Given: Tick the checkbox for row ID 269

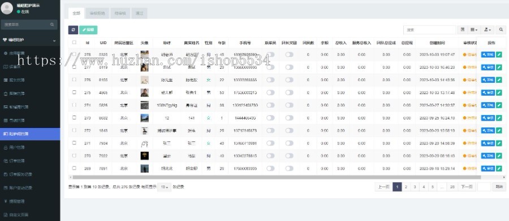Looking at the screenshot, I should coord(74,168).
